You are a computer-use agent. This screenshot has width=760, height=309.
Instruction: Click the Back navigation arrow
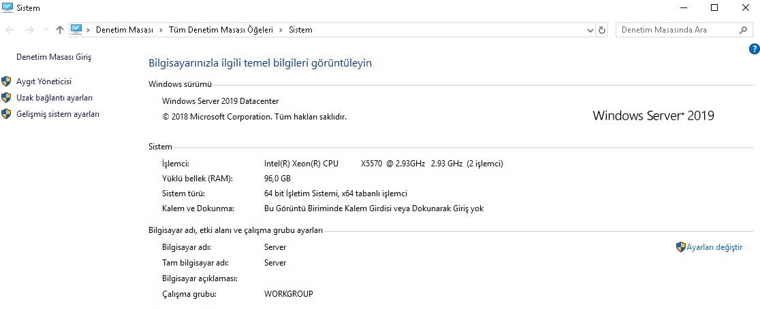pyautogui.click(x=10, y=30)
